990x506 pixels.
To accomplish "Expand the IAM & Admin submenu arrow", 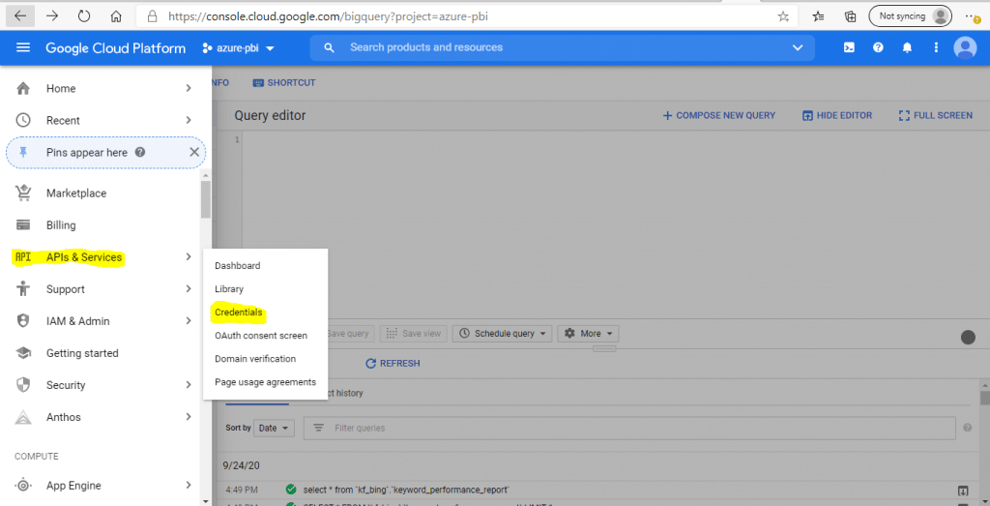I will tap(189, 321).
